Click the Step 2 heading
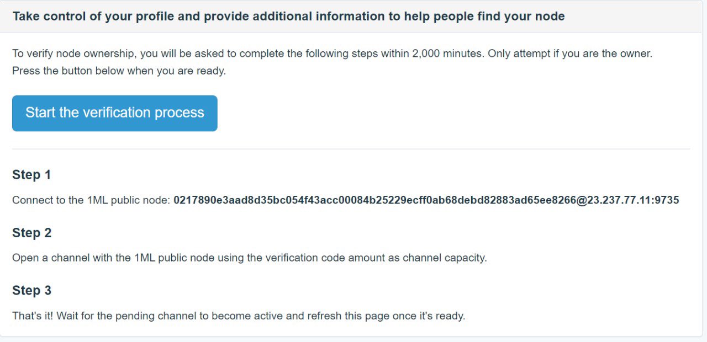 pos(31,233)
